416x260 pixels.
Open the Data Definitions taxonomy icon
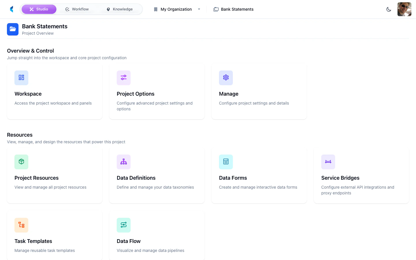tap(124, 162)
